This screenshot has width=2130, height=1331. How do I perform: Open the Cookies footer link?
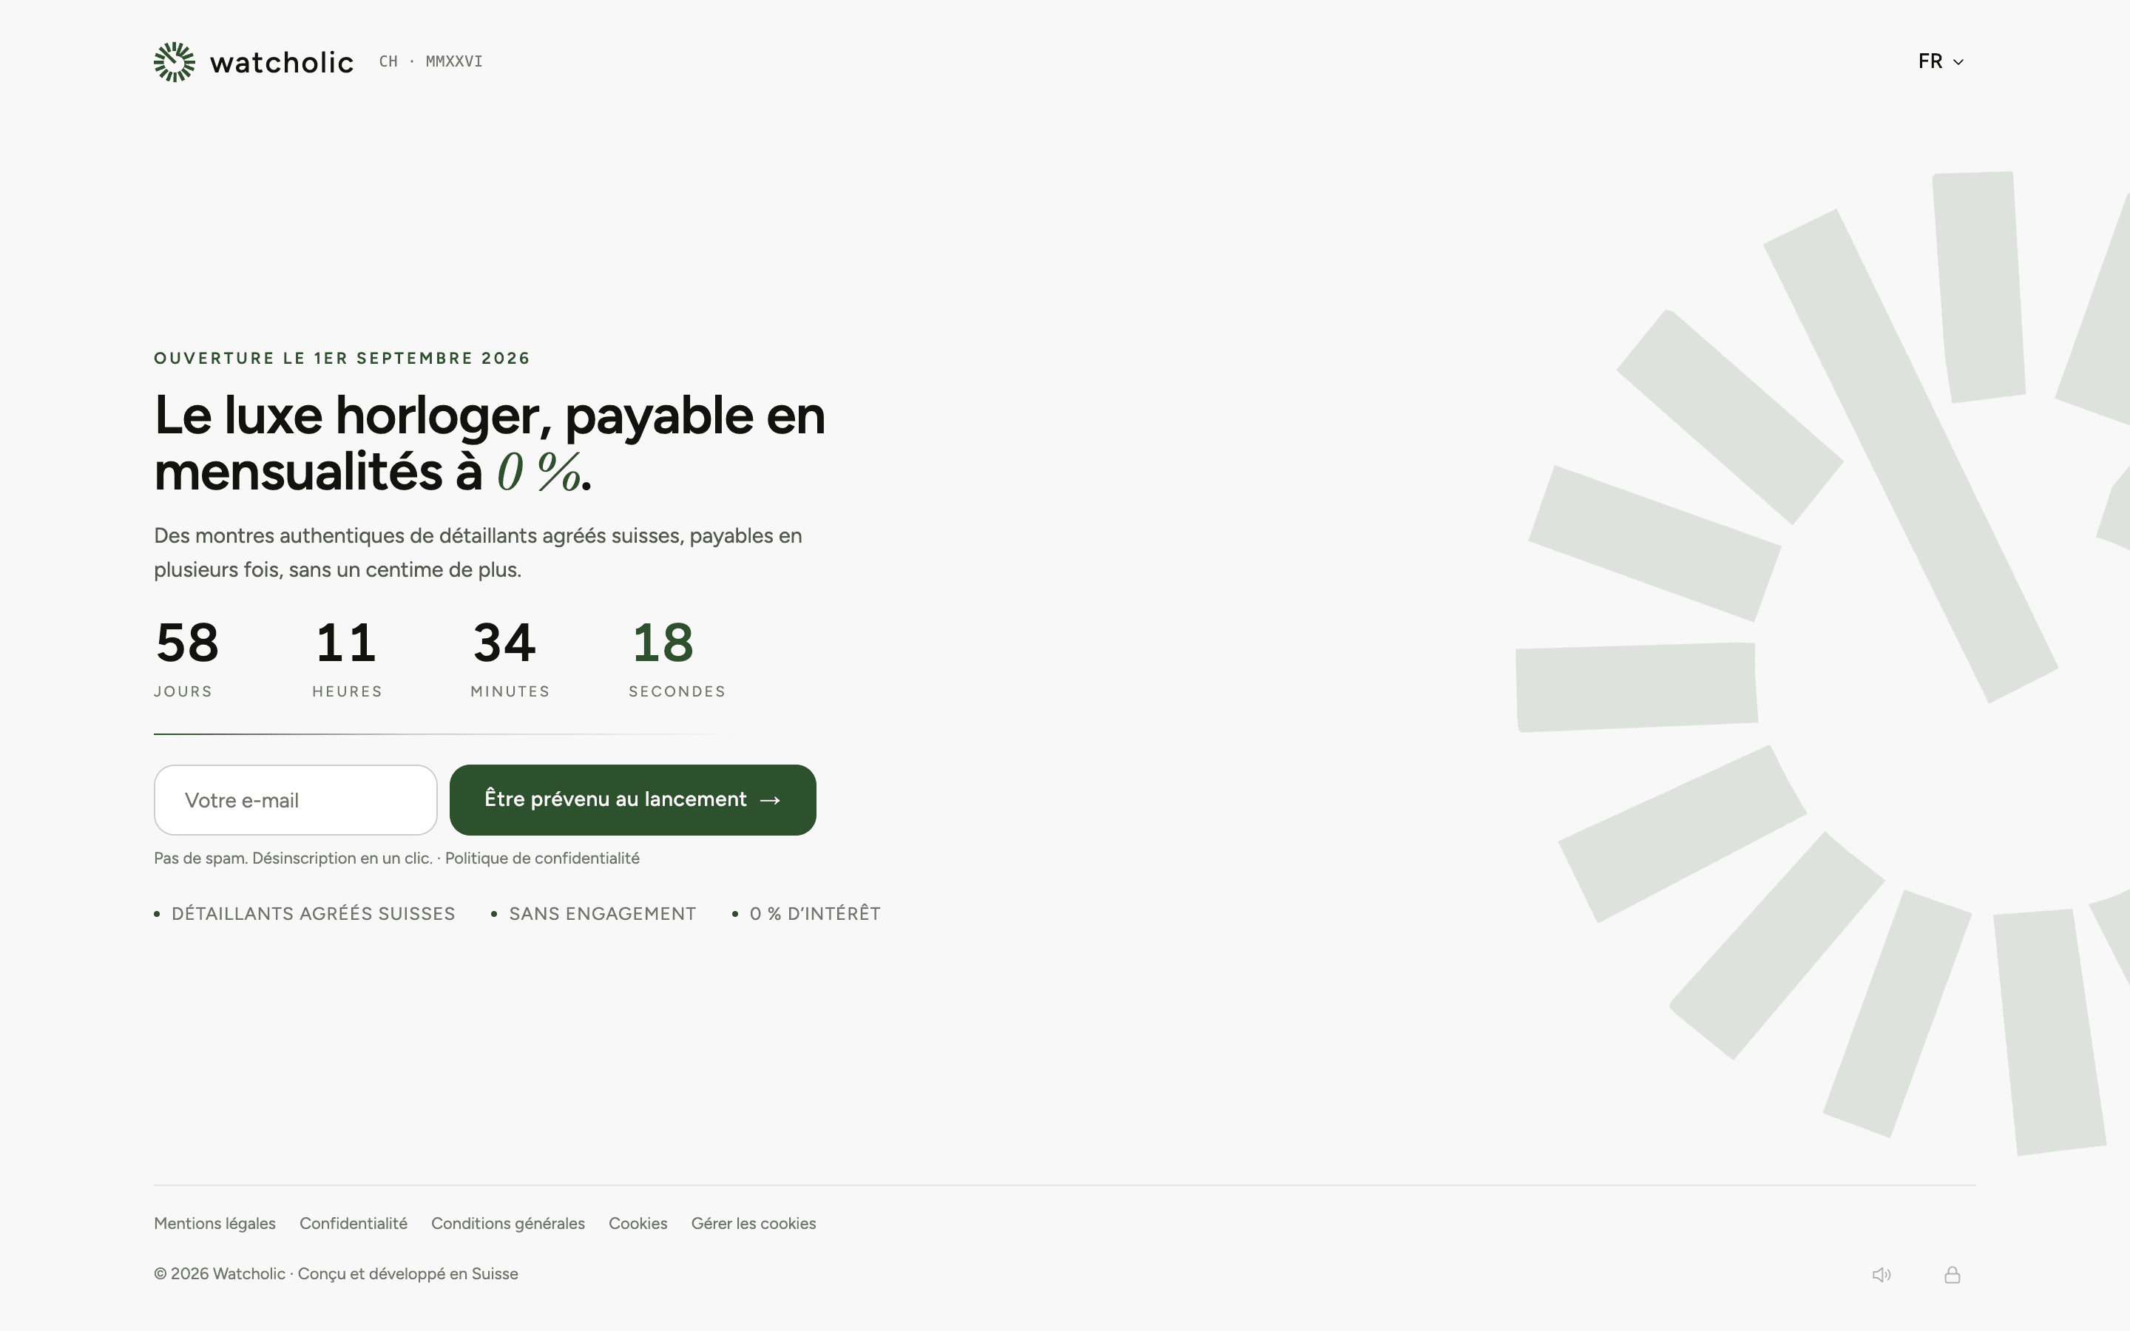click(x=638, y=1224)
